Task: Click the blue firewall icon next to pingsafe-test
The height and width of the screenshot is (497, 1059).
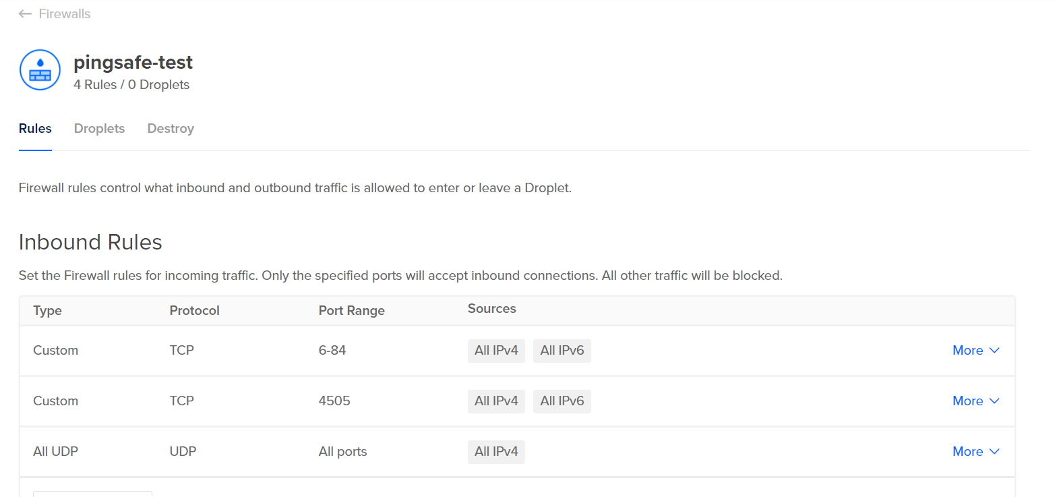Action: click(x=40, y=69)
